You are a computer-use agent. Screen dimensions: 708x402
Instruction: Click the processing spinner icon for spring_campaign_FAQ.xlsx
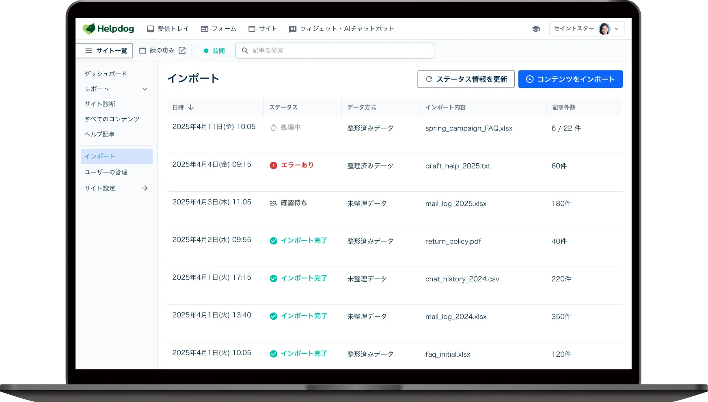[x=274, y=128]
